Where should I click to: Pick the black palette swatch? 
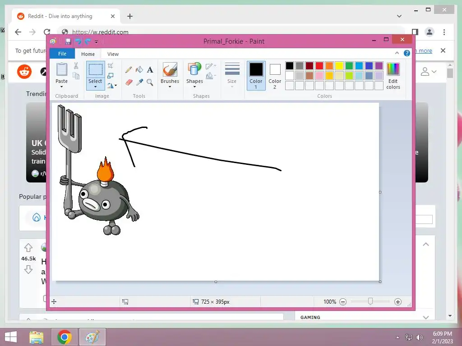(x=290, y=66)
